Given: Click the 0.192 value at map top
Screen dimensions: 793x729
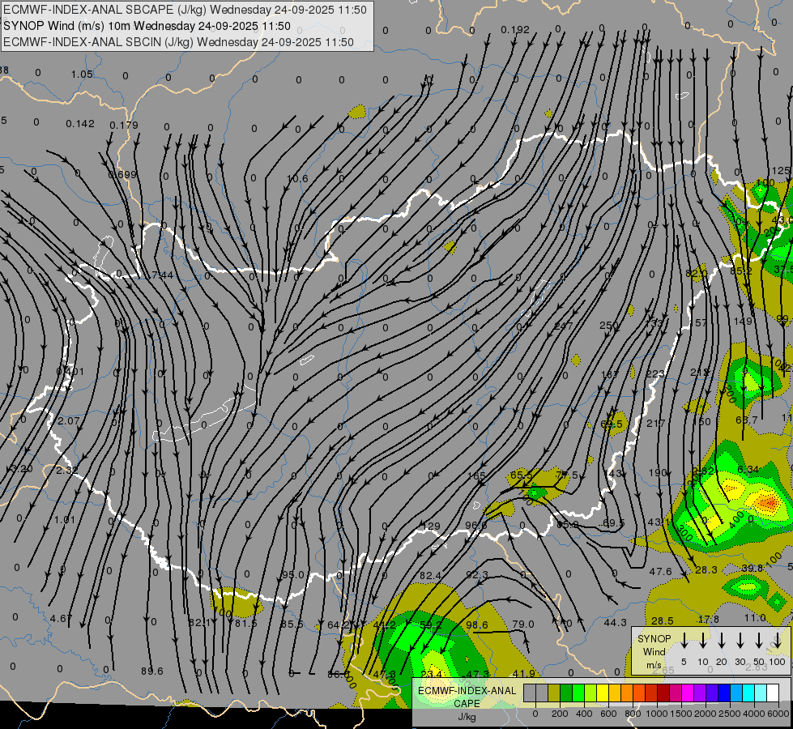Looking at the screenshot, I should pyautogui.click(x=515, y=30).
